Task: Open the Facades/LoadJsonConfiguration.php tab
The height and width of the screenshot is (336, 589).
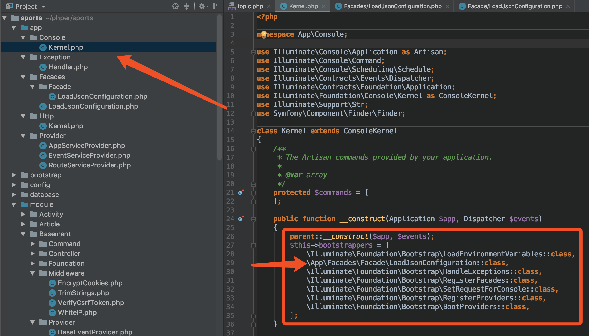Action: (x=392, y=6)
